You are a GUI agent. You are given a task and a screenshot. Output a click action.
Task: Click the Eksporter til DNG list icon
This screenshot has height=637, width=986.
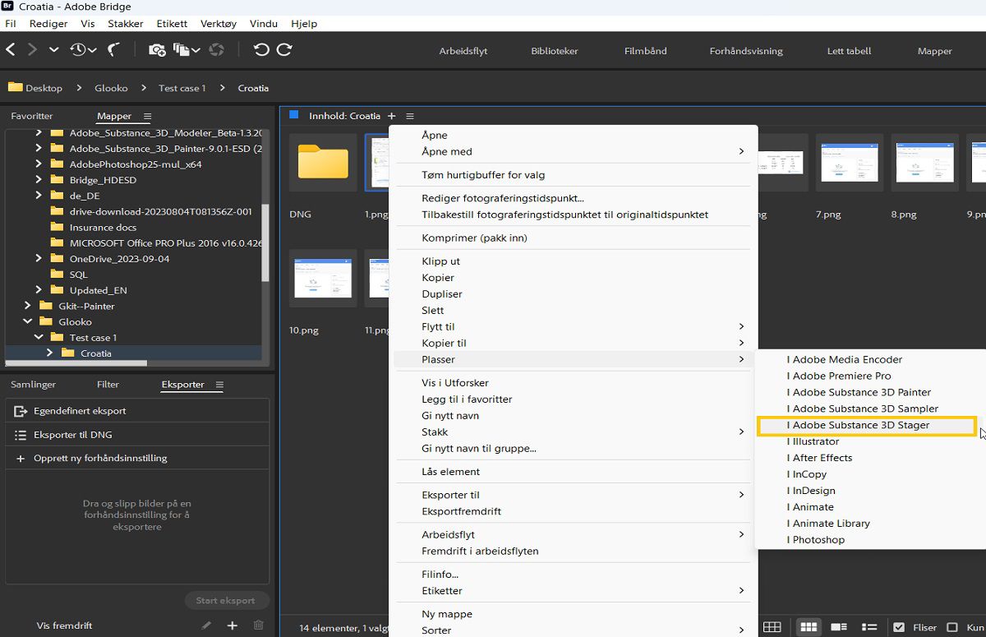coord(21,435)
